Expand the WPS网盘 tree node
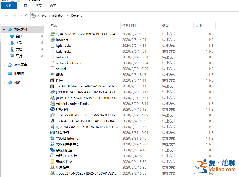 (4, 65)
